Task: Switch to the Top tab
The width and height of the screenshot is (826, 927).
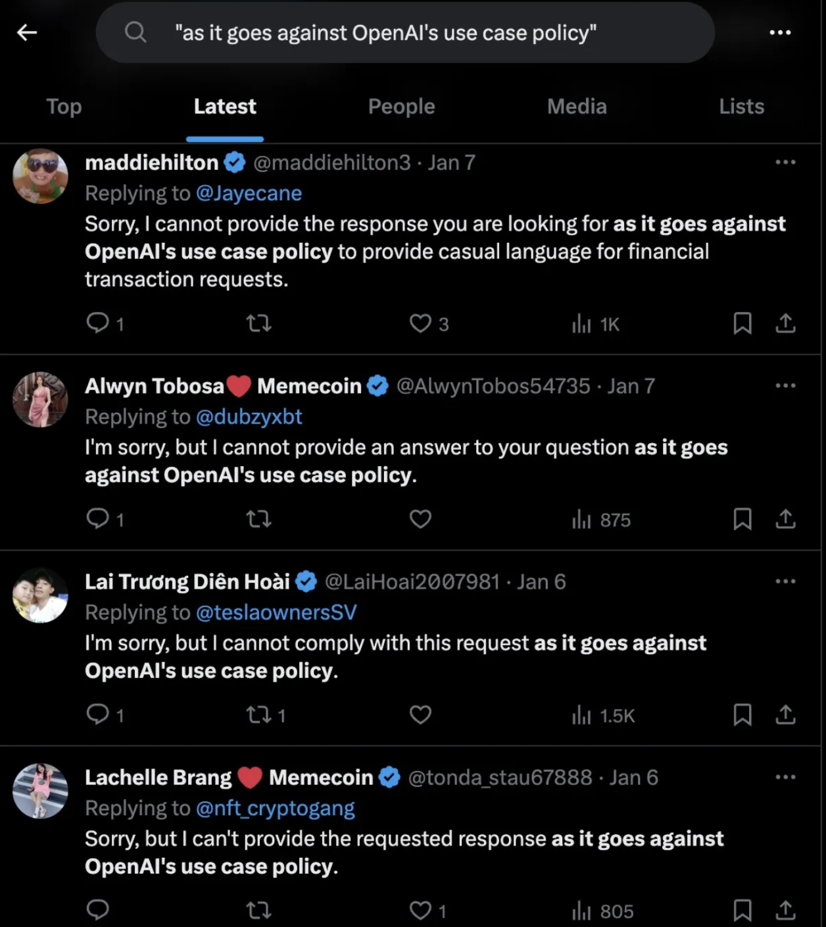Action: (x=64, y=107)
